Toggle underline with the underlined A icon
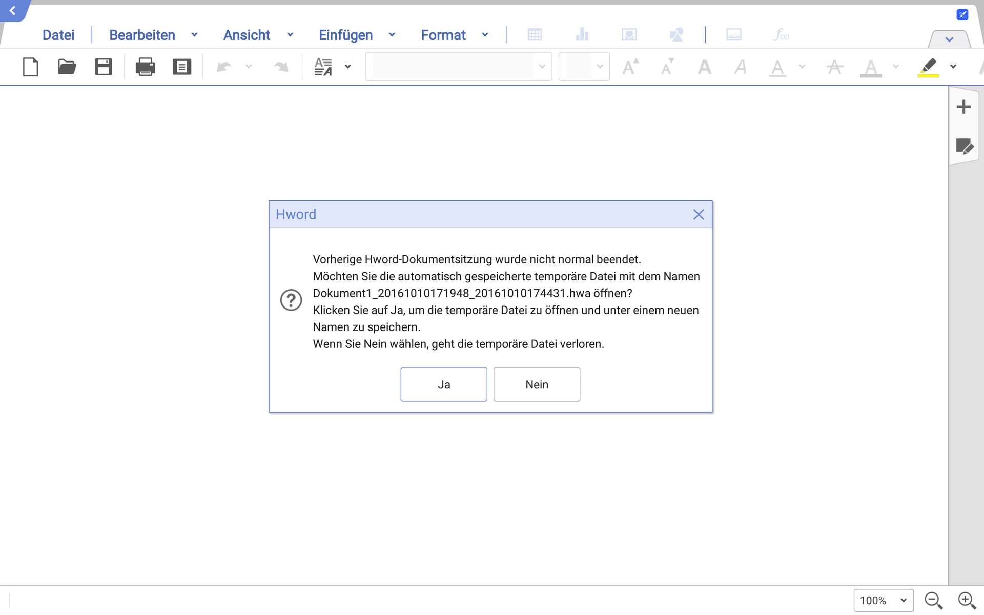Screen dimensions: 984x615 pyautogui.click(x=777, y=68)
